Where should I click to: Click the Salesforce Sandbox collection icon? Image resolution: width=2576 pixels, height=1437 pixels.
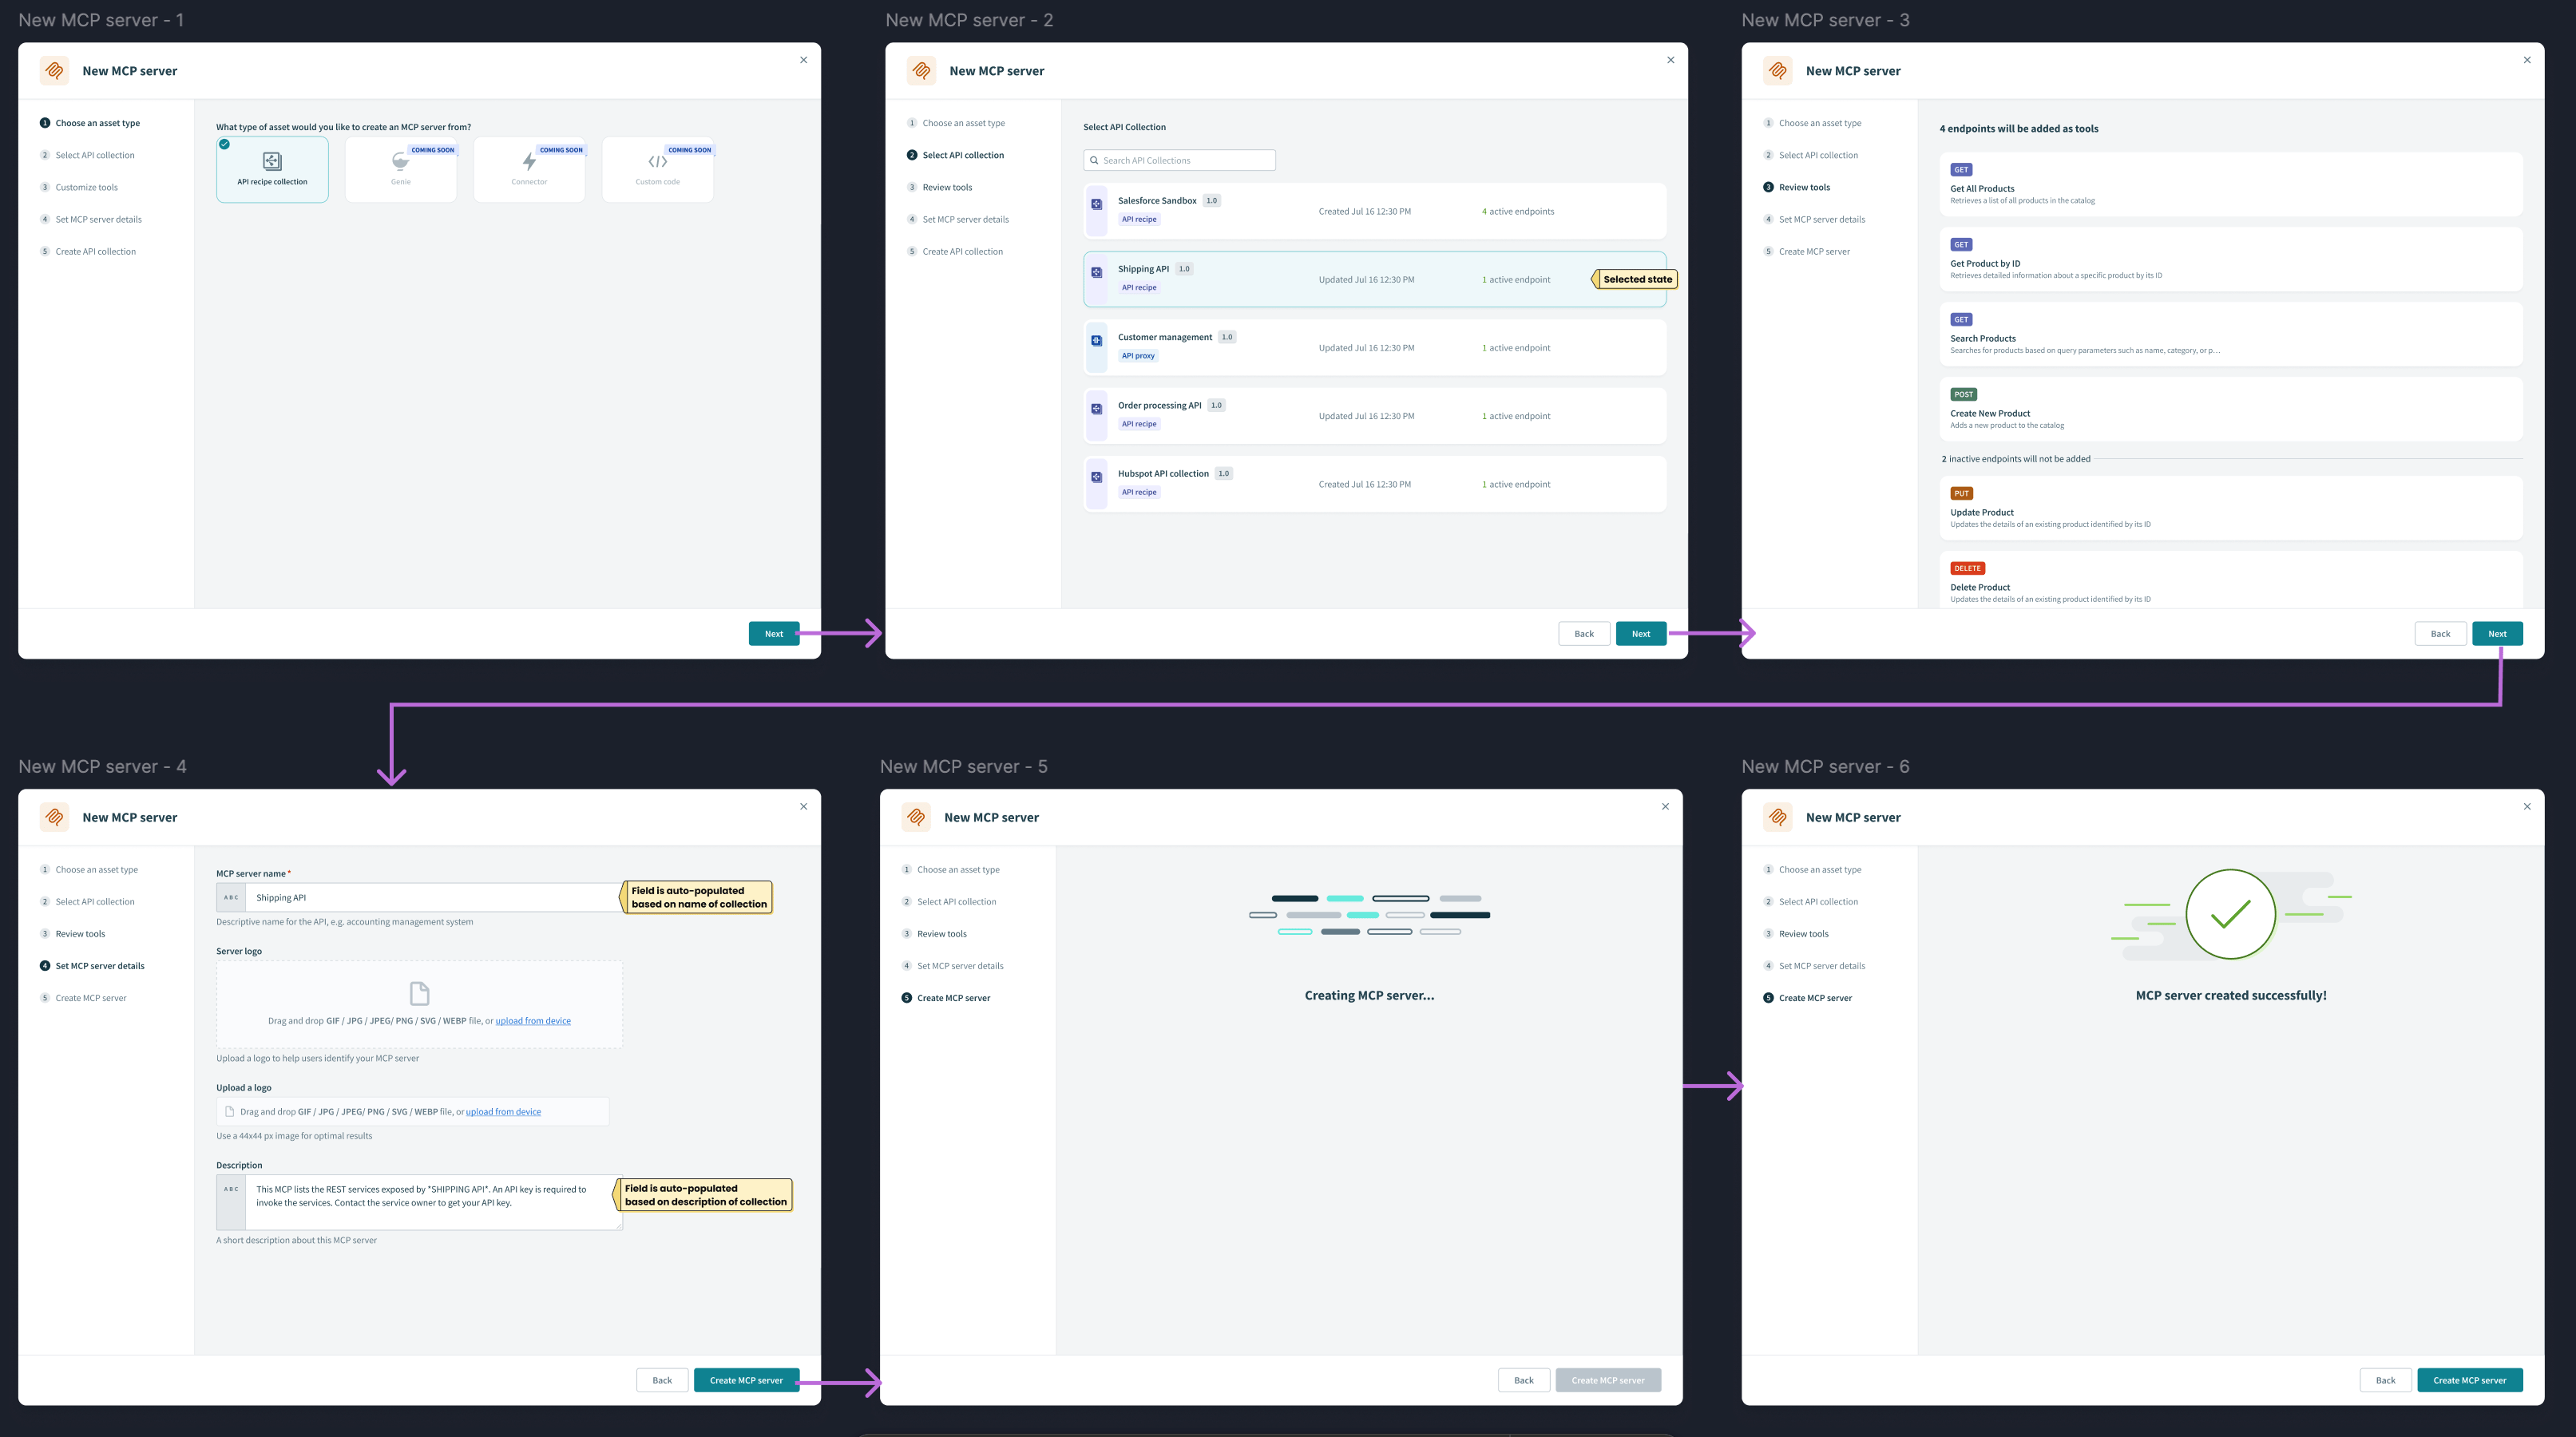coord(1096,204)
